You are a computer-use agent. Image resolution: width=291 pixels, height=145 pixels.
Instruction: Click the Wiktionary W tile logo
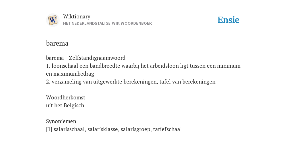tap(53, 20)
